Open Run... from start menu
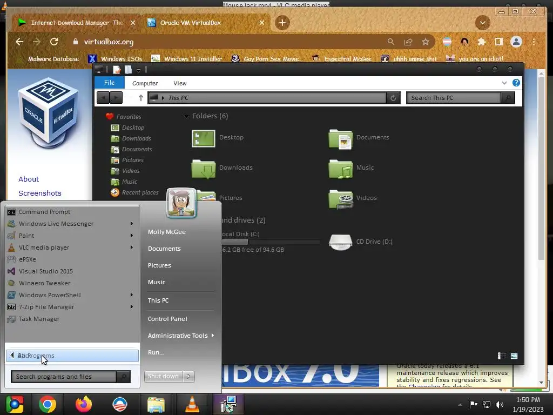This screenshot has height=415, width=553. 156,352
